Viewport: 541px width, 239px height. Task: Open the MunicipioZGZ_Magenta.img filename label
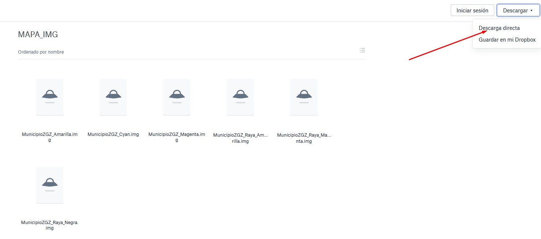177,137
